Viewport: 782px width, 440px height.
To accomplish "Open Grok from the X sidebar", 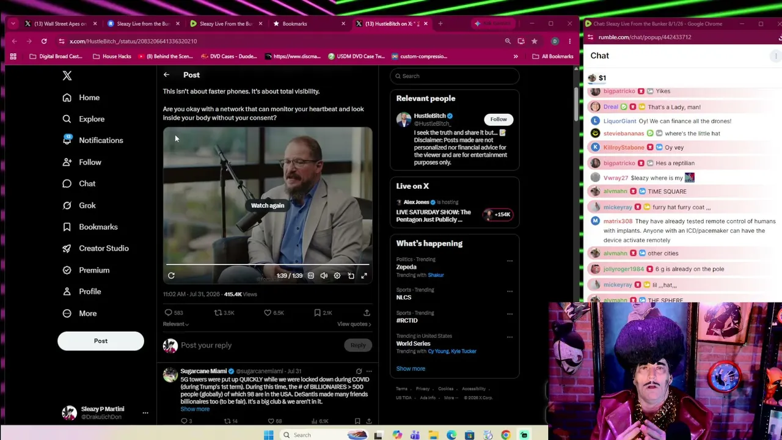I will (x=79, y=205).
